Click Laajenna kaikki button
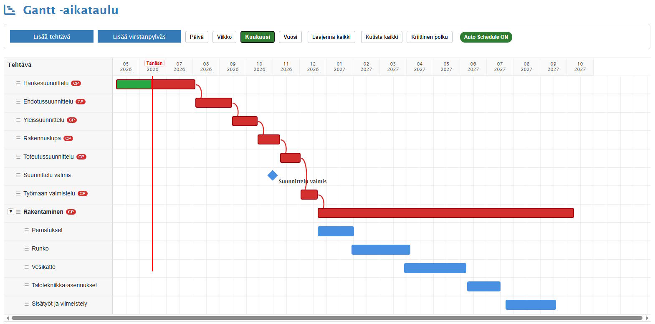Viewport: 655px width, 324px height. [331, 37]
